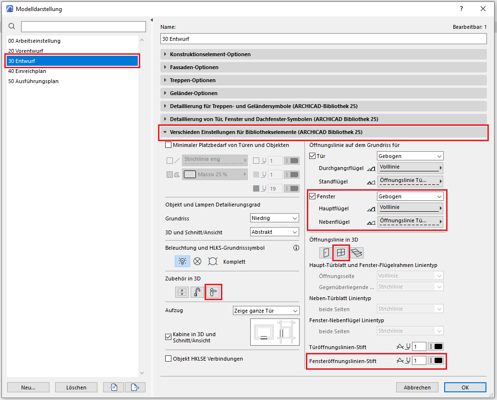Select the light bulb lighting symbol icon
Screen dimensions: 497x400
click(182, 261)
